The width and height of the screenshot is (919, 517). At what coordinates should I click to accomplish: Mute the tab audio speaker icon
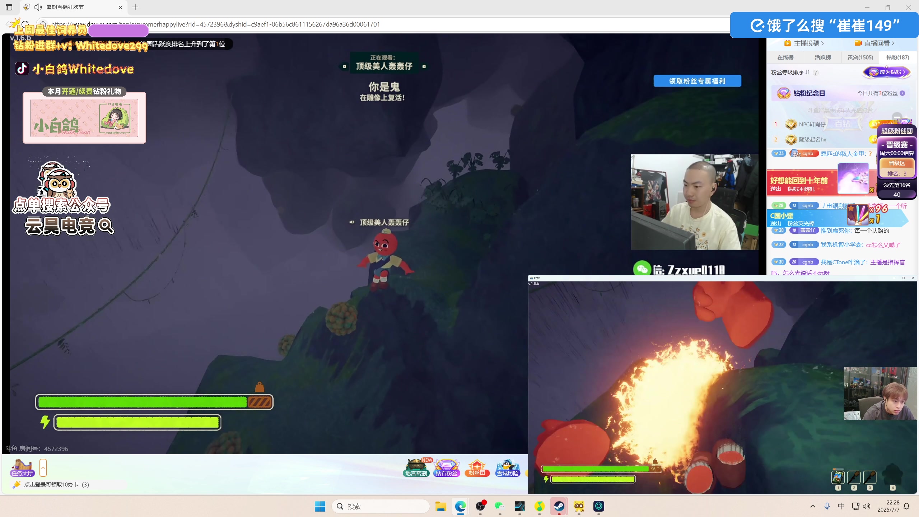click(x=38, y=7)
